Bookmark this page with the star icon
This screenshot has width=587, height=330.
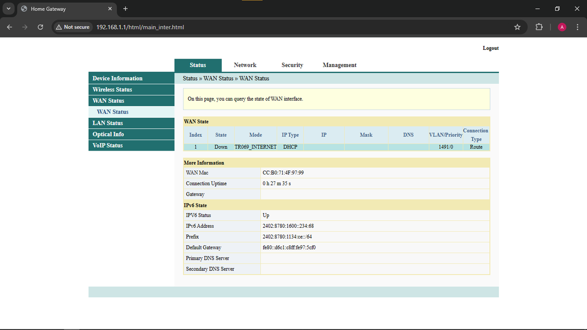pyautogui.click(x=517, y=27)
